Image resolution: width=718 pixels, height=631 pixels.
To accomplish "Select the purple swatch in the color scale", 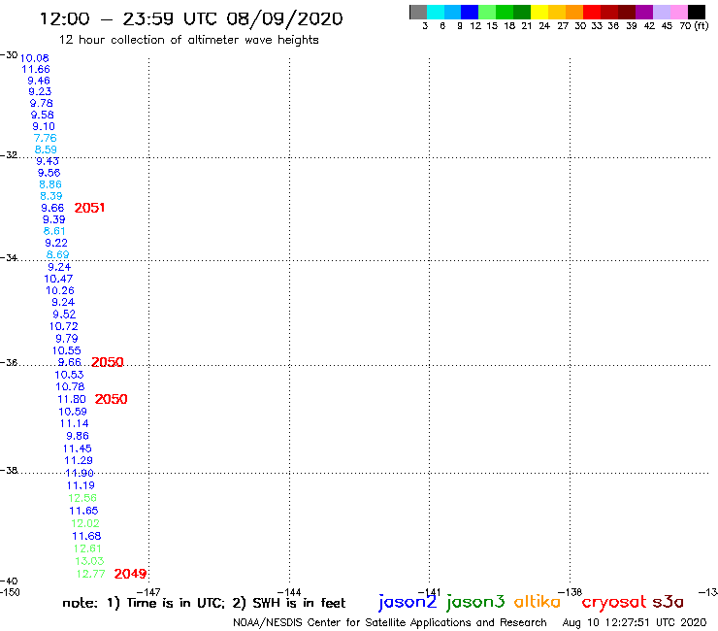I will coord(644,12).
